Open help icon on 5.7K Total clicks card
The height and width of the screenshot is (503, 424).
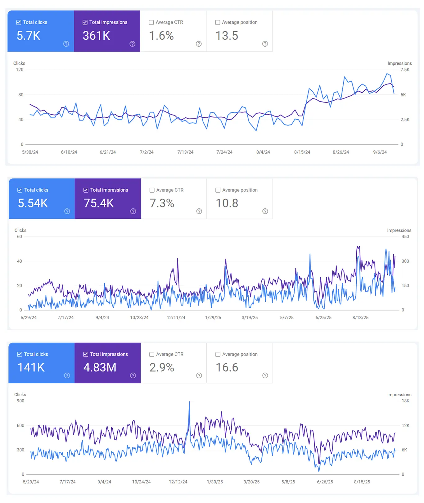click(66, 44)
